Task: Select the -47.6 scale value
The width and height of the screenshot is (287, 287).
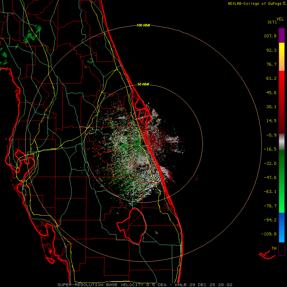Action: coord(270,178)
